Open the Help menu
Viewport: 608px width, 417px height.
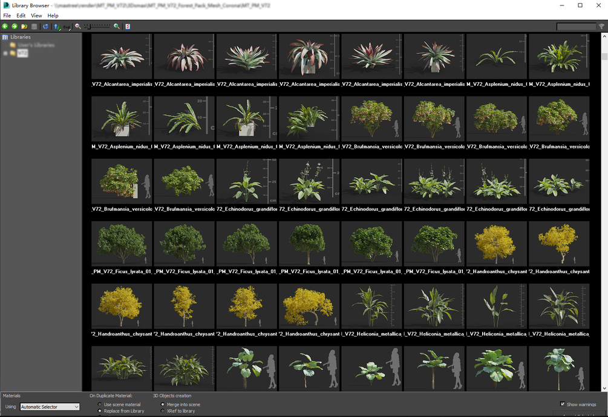click(x=52, y=15)
